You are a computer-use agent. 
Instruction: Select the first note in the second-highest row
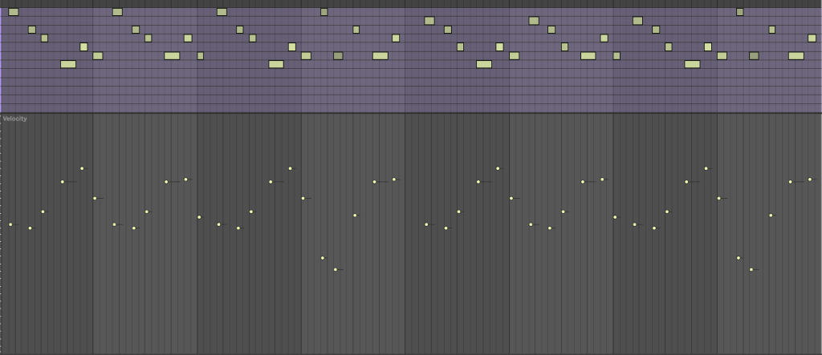pos(429,21)
